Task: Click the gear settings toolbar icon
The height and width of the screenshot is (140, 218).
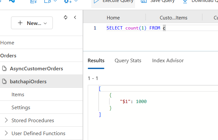Action: [68, 1]
